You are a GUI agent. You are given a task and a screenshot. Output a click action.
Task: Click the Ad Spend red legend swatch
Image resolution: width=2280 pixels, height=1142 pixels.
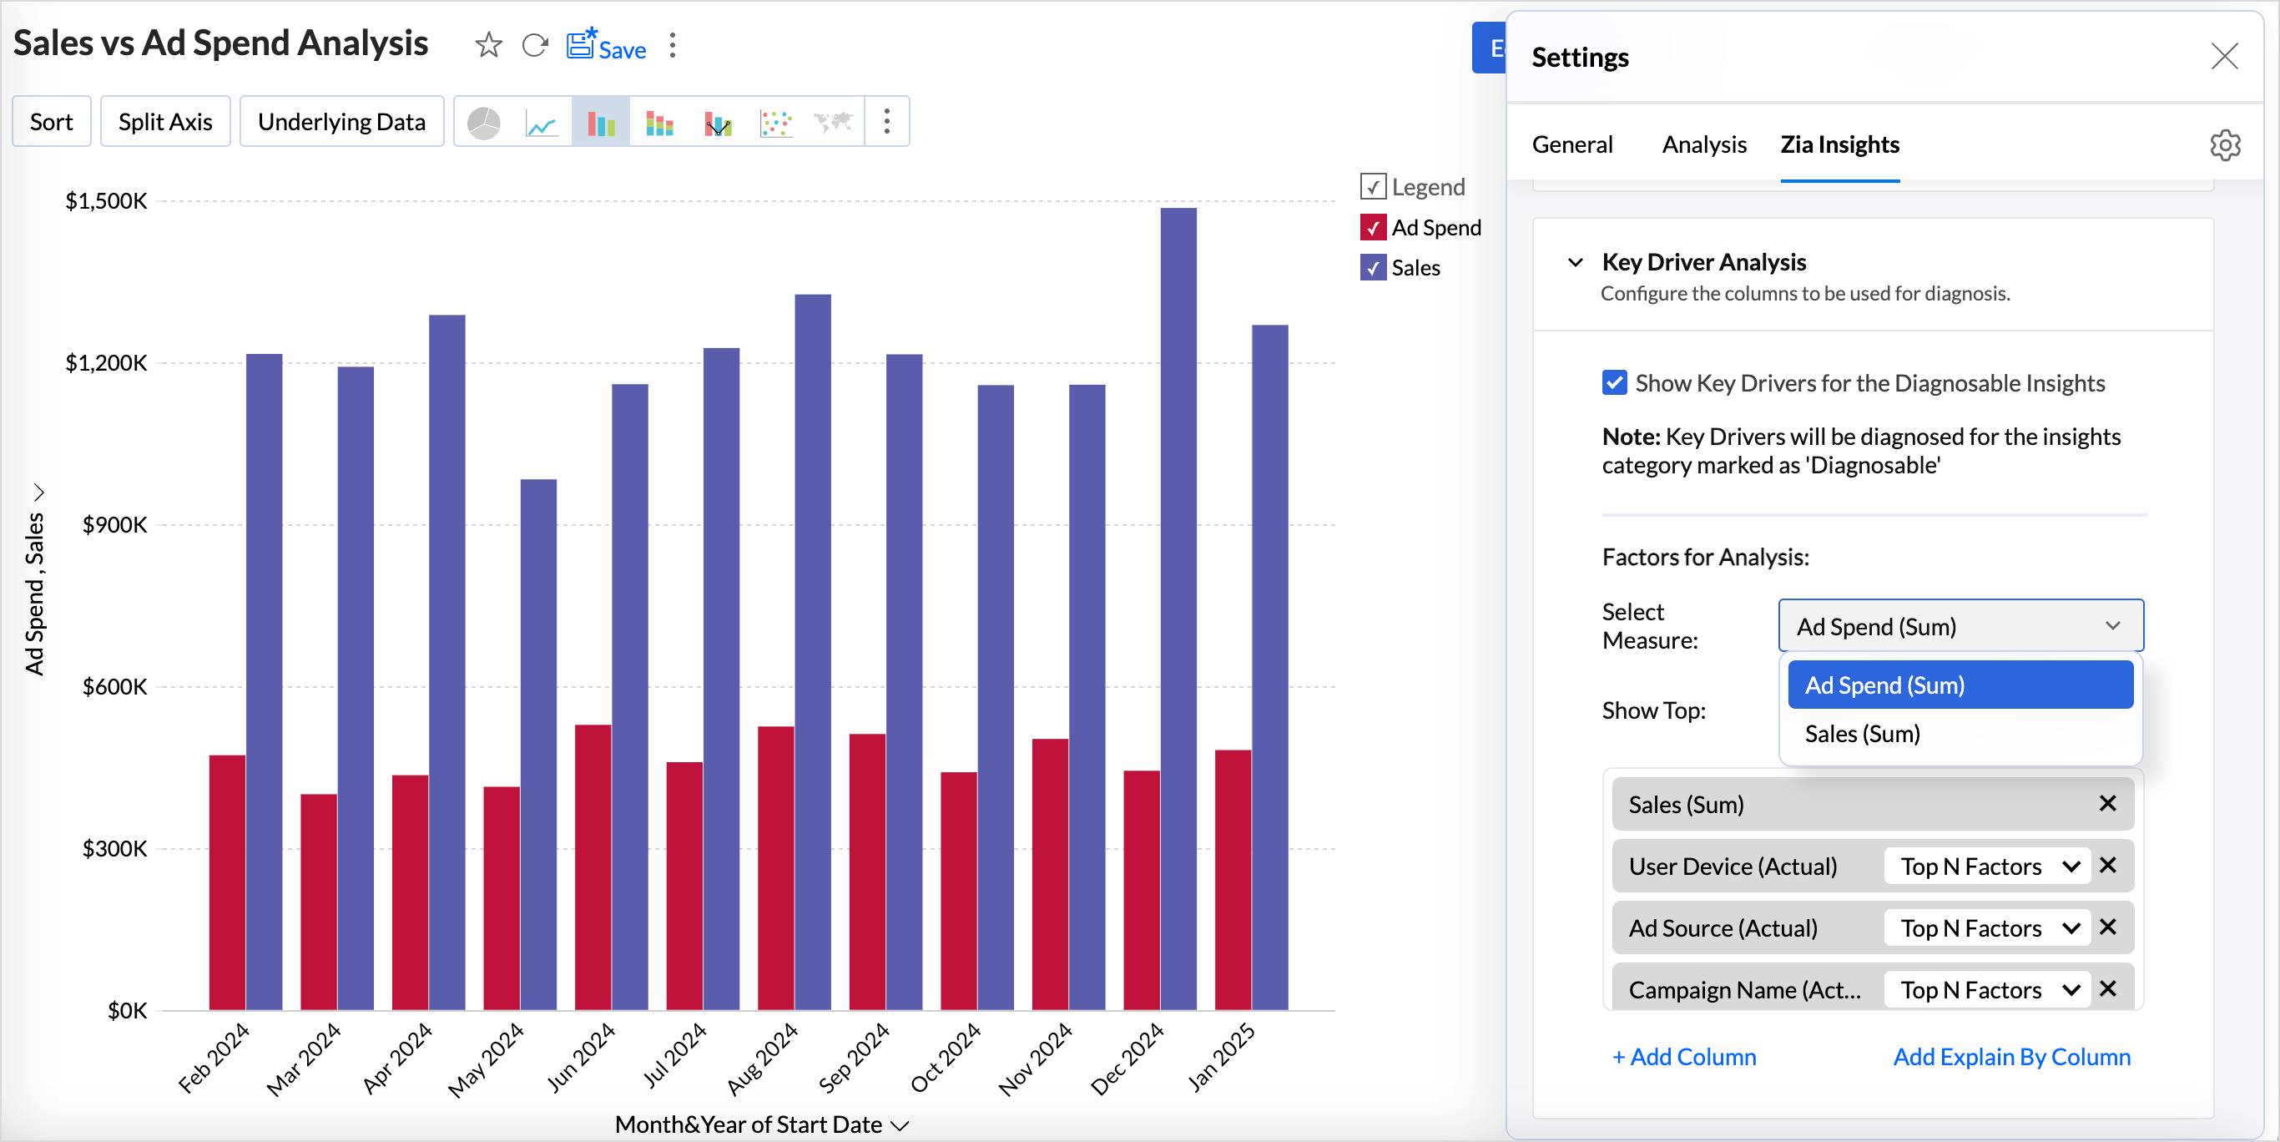point(1372,228)
